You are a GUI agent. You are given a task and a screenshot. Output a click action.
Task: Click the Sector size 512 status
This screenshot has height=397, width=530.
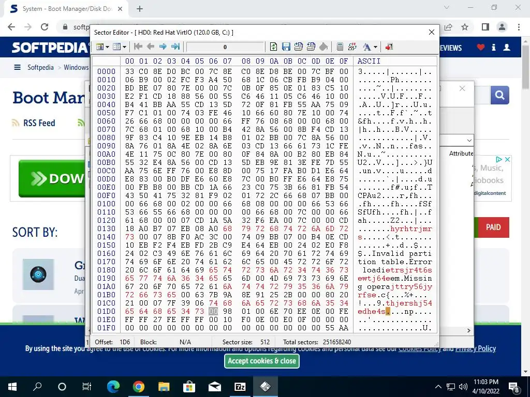(x=246, y=342)
